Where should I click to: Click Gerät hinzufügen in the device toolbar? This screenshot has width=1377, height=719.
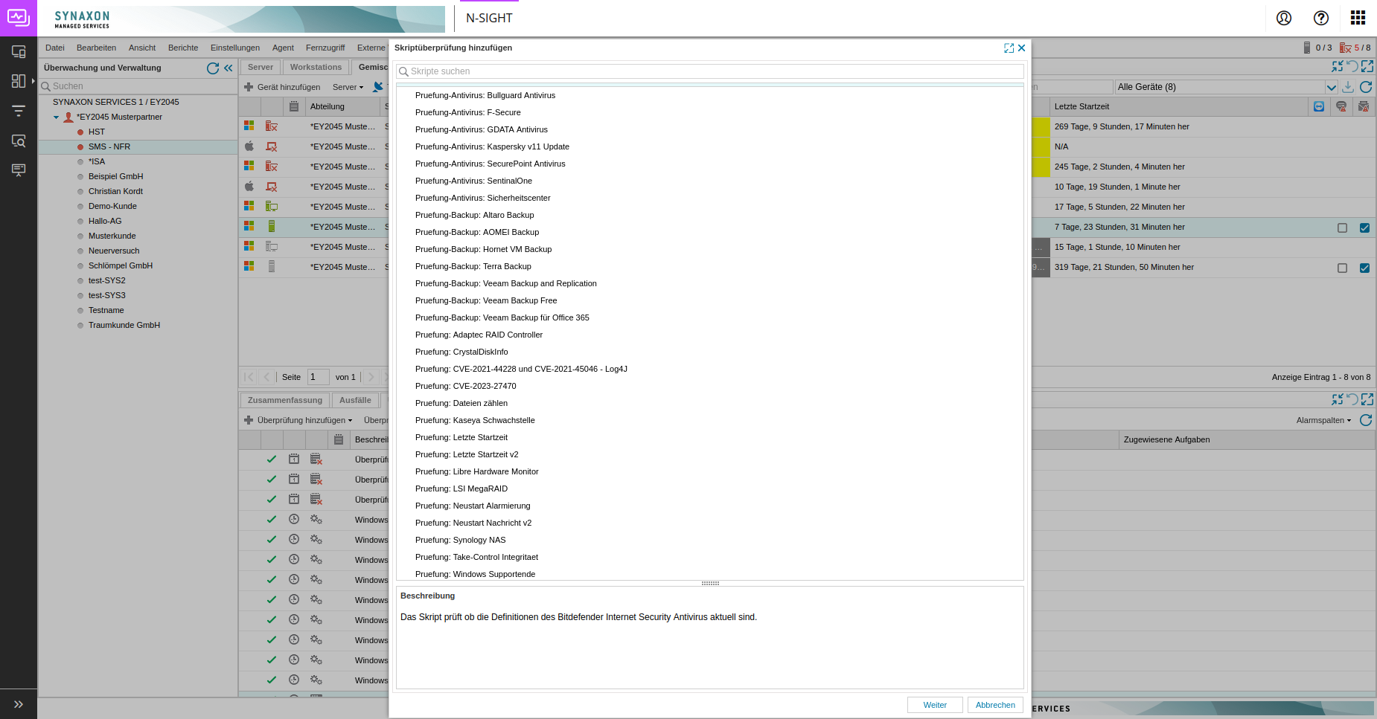click(x=282, y=87)
